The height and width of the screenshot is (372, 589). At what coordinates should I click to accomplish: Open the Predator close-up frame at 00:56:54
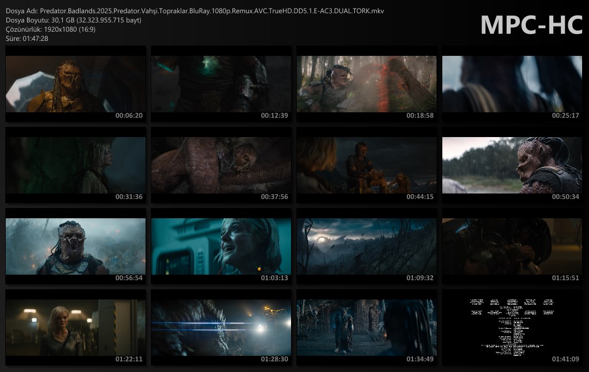click(75, 246)
